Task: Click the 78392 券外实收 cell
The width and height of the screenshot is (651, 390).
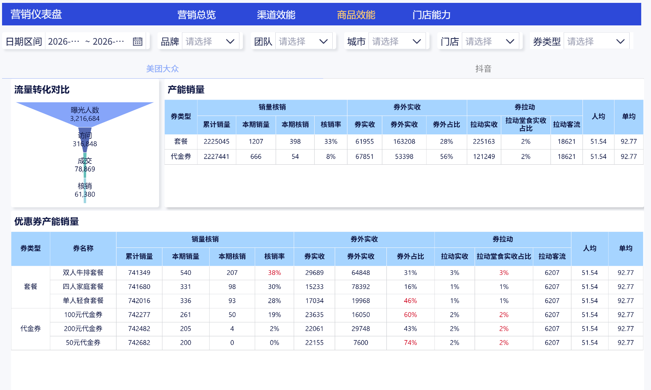Action: pos(361,287)
